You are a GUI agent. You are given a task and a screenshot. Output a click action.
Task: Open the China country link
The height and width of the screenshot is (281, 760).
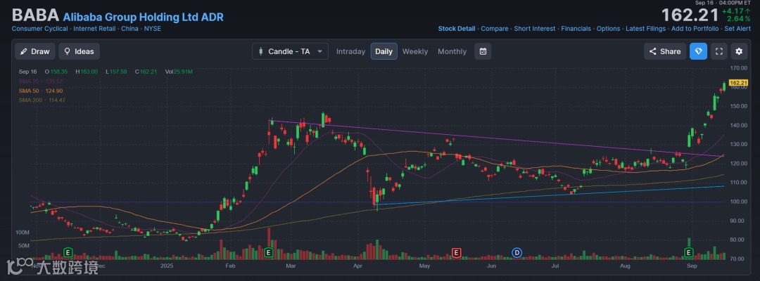pos(129,29)
